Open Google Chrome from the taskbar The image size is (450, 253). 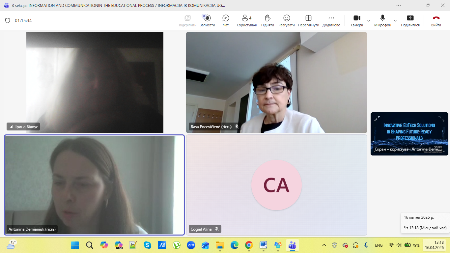(249, 245)
